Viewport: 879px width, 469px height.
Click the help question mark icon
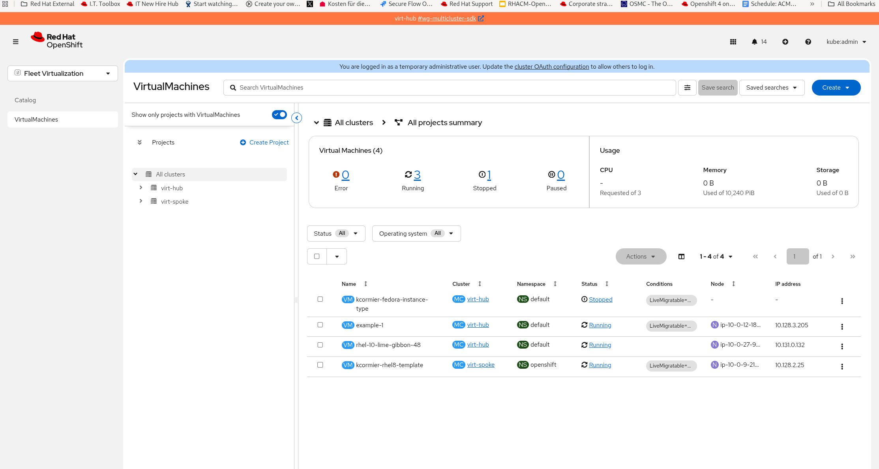coord(808,42)
